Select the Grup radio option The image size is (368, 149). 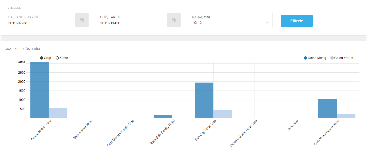pos(42,58)
